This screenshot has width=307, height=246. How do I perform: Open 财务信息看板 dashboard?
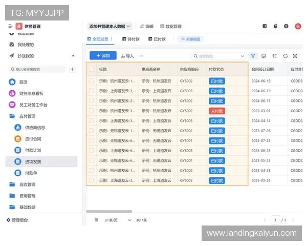tap(31, 93)
